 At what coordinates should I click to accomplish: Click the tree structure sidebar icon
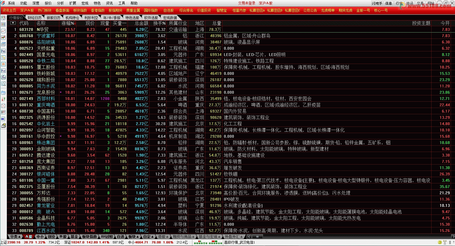[3, 57]
